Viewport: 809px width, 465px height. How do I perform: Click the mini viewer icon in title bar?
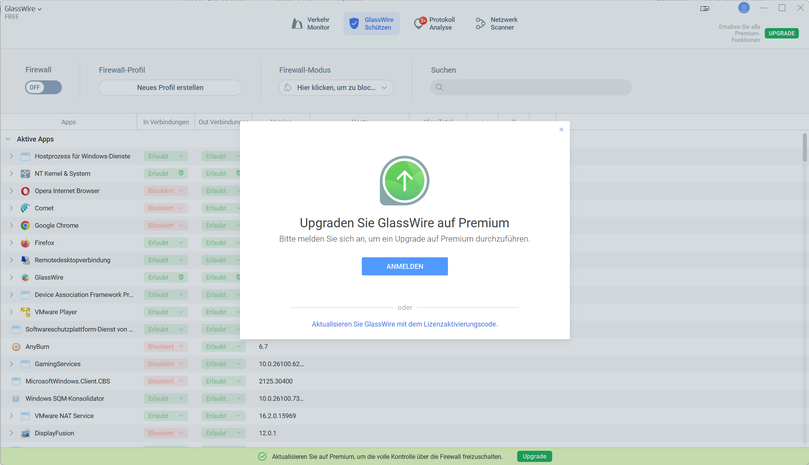point(704,8)
